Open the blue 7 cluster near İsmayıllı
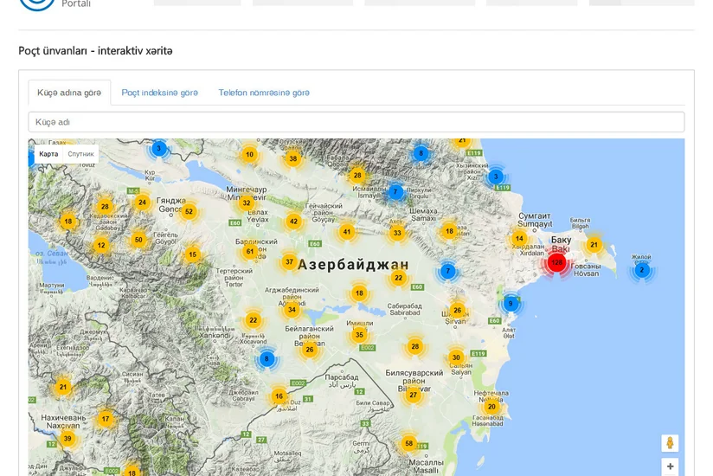This screenshot has width=713, height=476. [395, 192]
